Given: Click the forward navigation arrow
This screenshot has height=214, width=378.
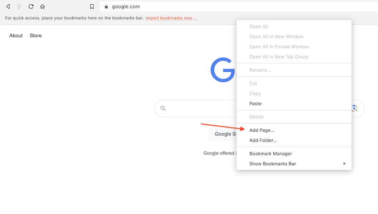Looking at the screenshot, I should click(19, 7).
